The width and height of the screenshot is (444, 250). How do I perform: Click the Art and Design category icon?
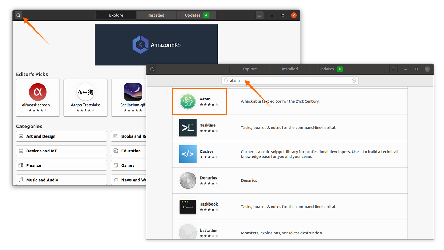(x=21, y=136)
